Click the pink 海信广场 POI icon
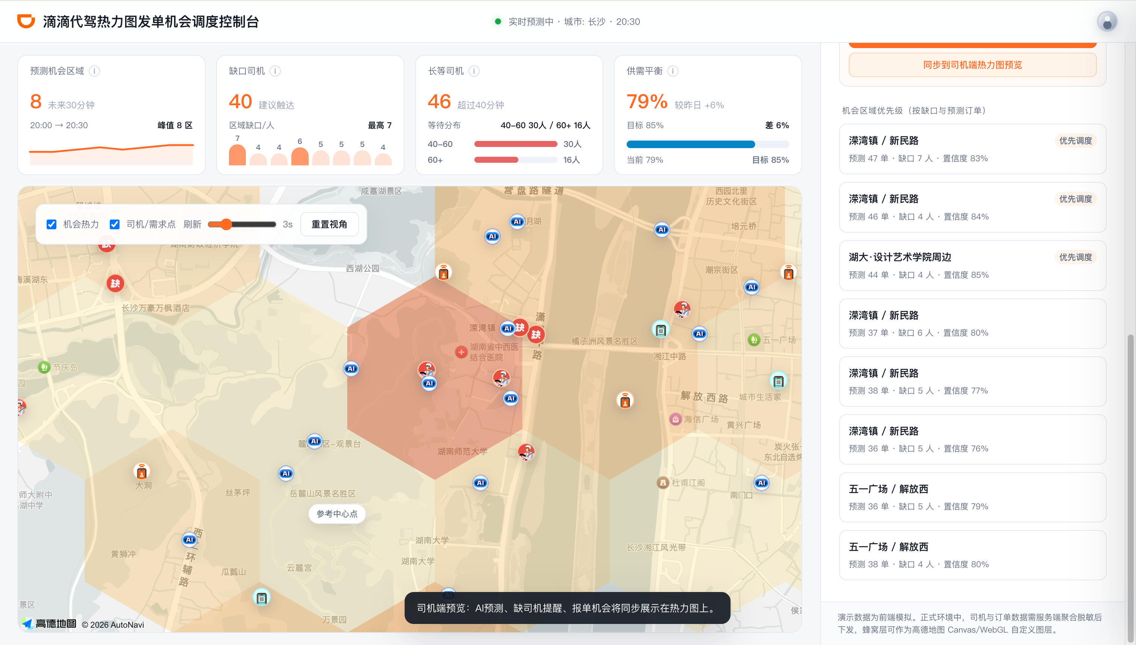This screenshot has width=1136, height=645. click(675, 419)
